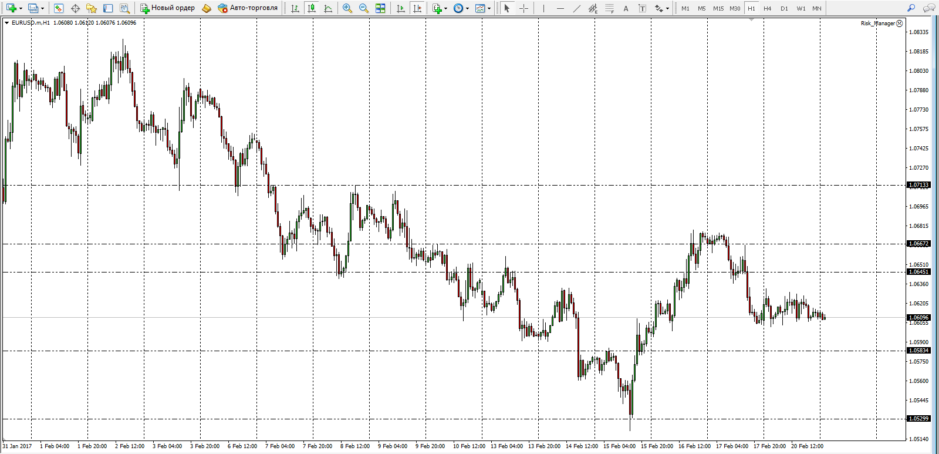Switch to W1 weekly timeframe

pyautogui.click(x=801, y=8)
